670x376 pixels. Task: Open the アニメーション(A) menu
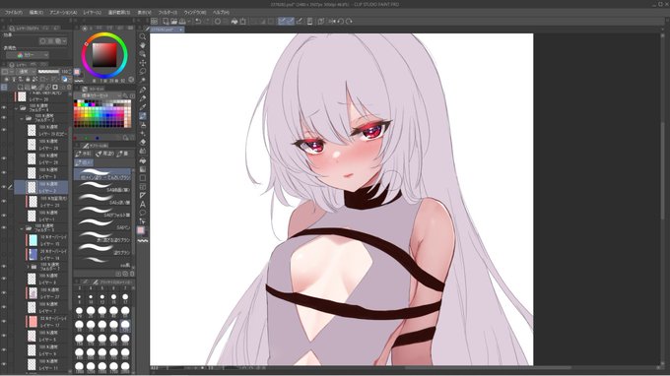click(x=63, y=13)
